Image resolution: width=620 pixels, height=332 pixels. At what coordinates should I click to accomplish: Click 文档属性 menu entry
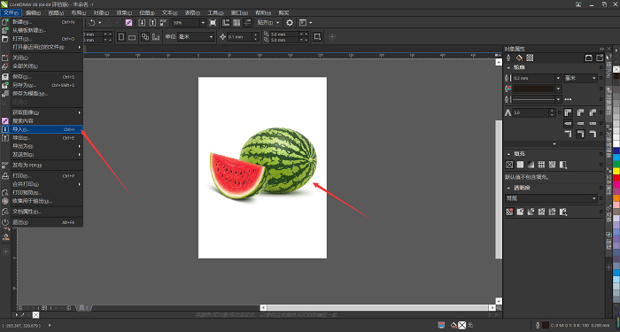[x=42, y=212]
